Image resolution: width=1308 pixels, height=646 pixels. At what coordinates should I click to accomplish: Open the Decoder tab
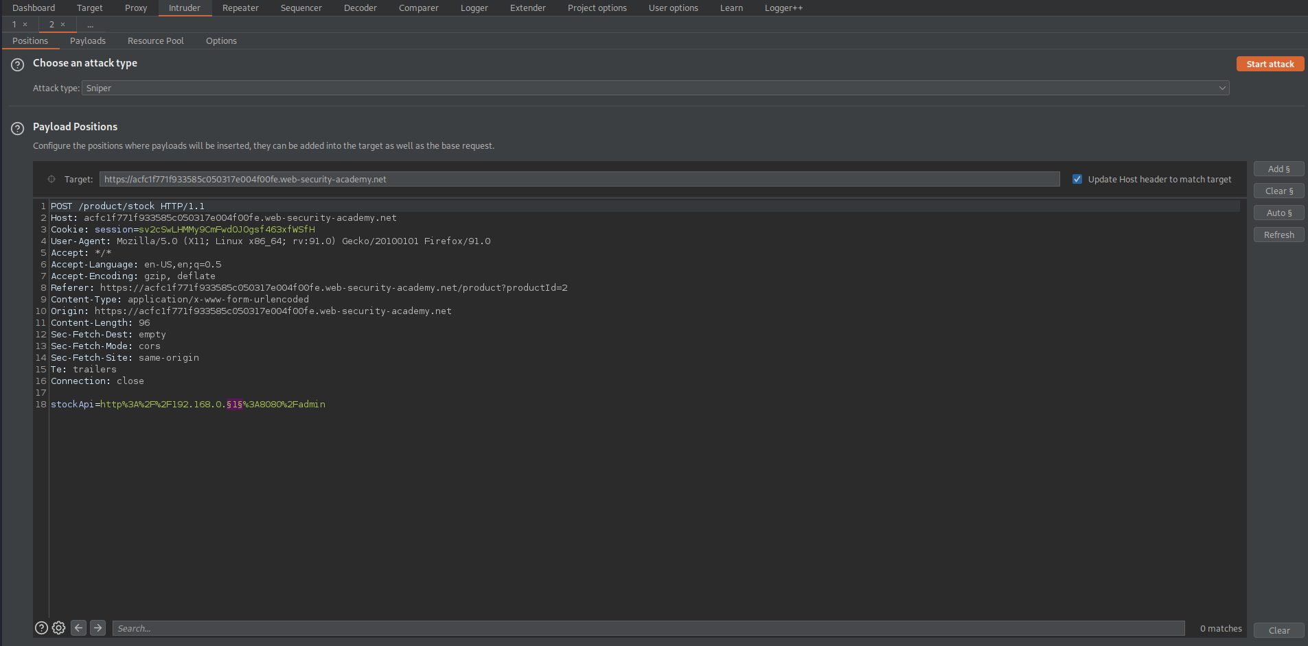coord(360,8)
